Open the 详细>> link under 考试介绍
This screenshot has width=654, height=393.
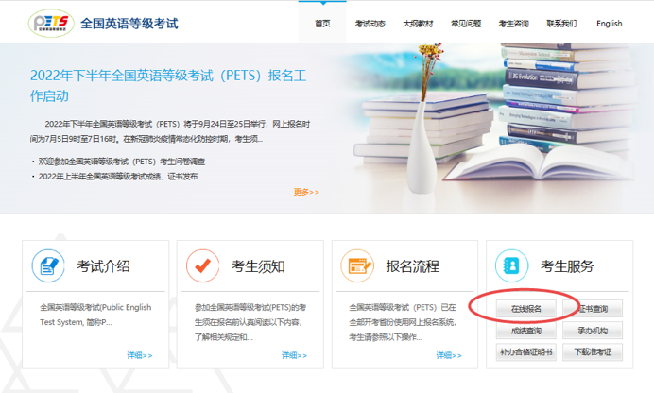[x=139, y=355]
